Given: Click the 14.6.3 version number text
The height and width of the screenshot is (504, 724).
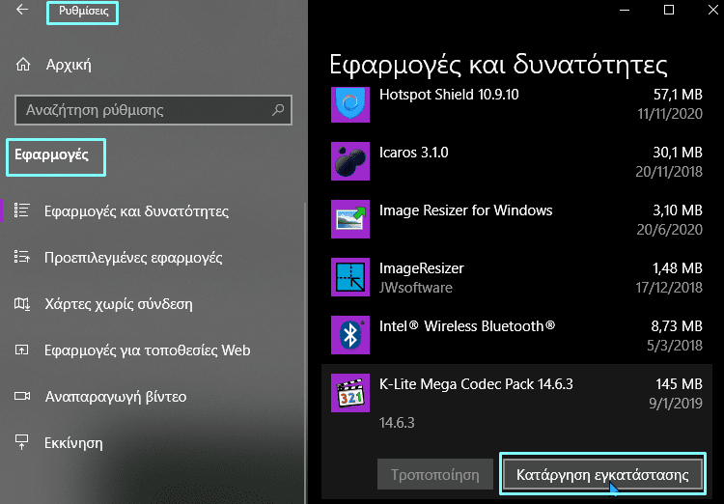Looking at the screenshot, I should (x=397, y=423).
